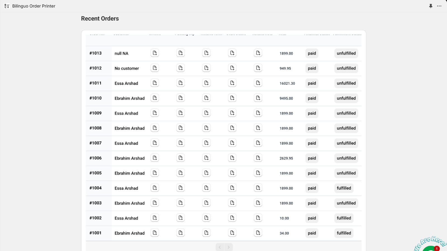Download the draft order document for #1010
The height and width of the screenshot is (251, 447).
tap(232, 98)
